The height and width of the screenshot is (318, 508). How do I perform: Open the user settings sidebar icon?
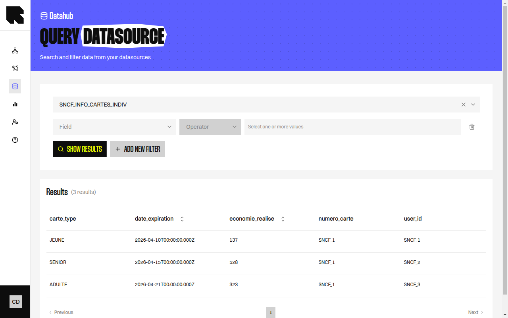coord(15,122)
